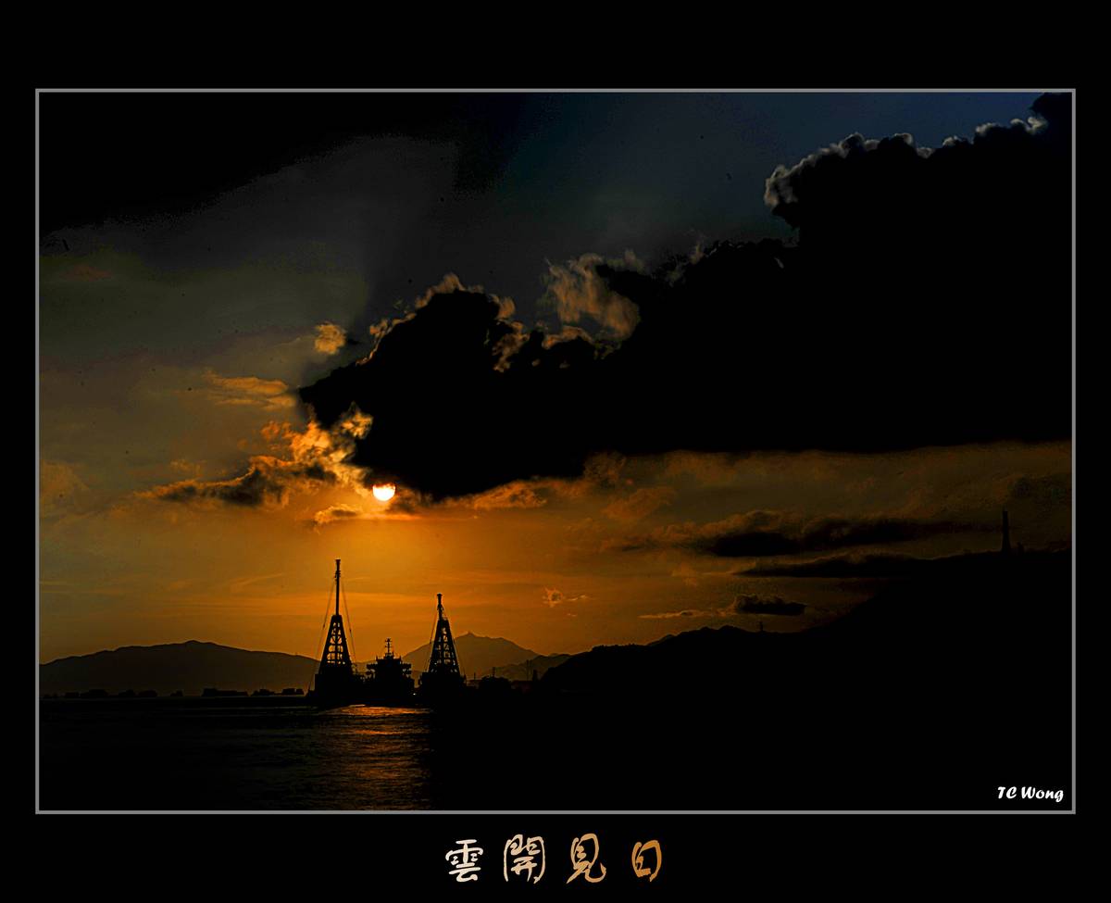Click the 'TC Wong' signature text
Viewport: 1111px width, 903px height.
point(1030,794)
